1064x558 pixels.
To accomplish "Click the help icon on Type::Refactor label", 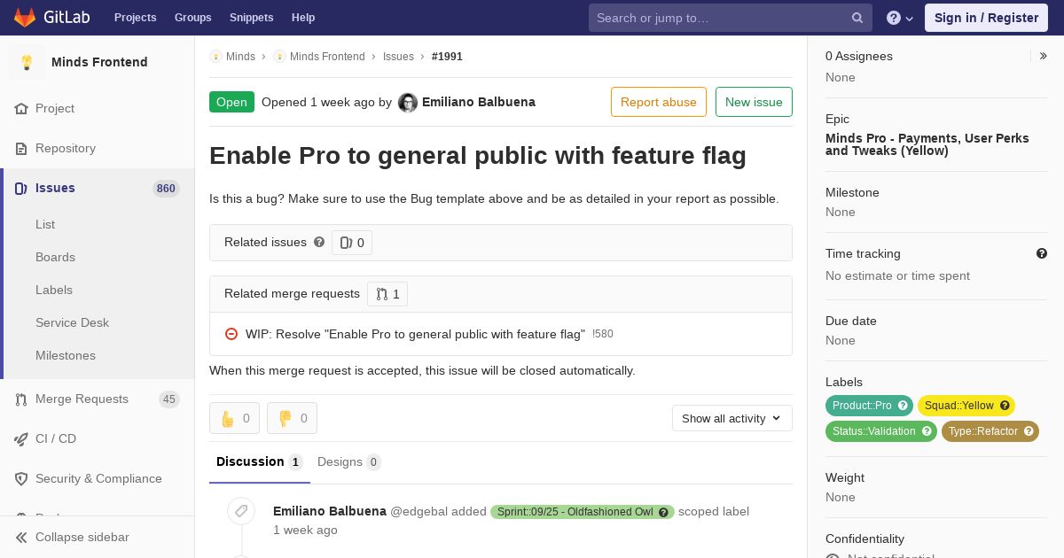I will coord(1029,431).
